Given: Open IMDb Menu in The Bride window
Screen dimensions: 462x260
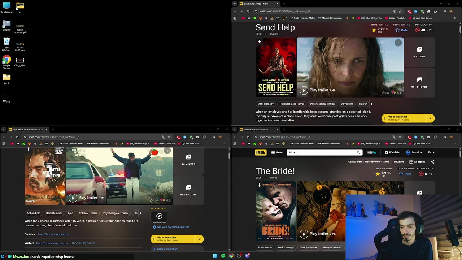Looking at the screenshot, I should 277,152.
